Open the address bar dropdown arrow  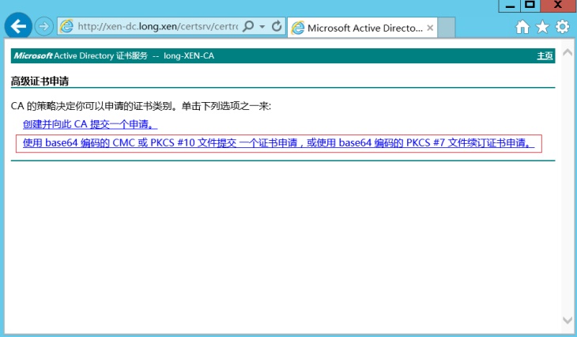(x=262, y=27)
